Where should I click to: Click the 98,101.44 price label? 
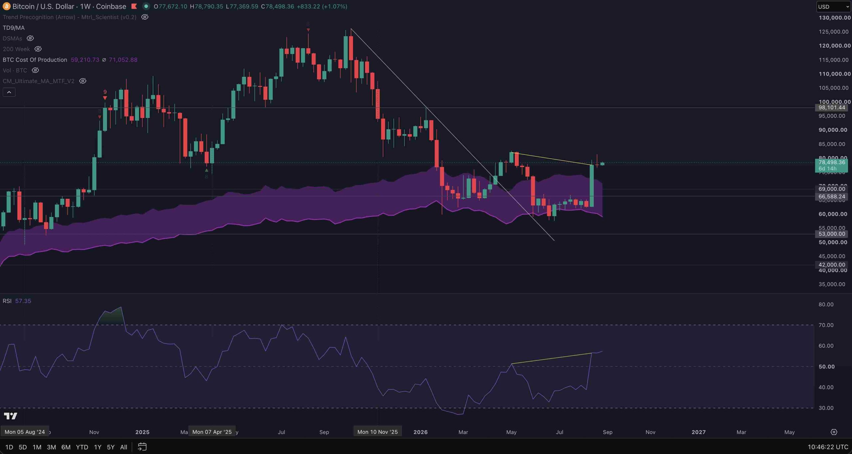(x=832, y=108)
